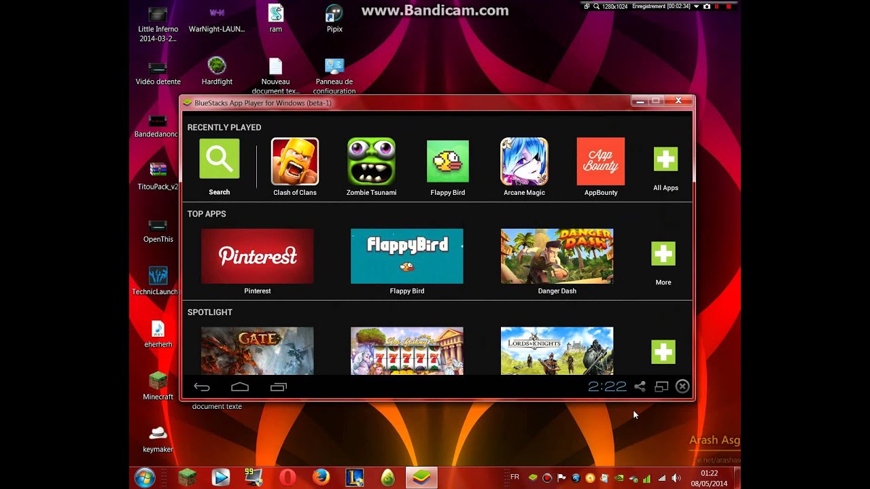The height and width of the screenshot is (489, 870).
Task: Launch Arcane Magic
Action: [524, 162]
